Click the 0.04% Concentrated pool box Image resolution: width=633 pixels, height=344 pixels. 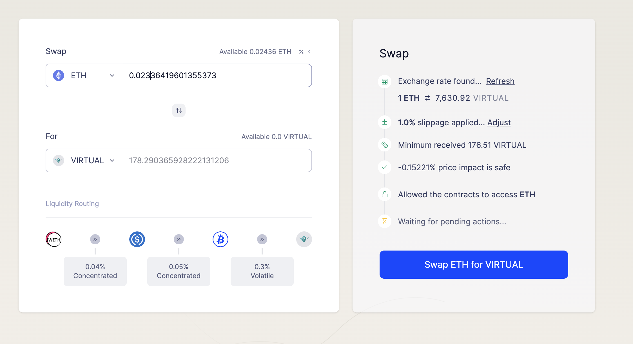95,271
